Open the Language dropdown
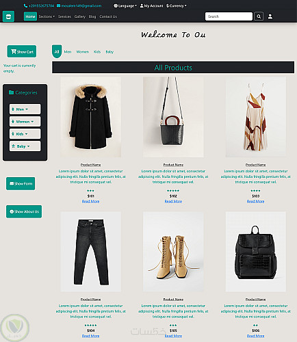This screenshot has width=297, height=342. (x=125, y=5)
